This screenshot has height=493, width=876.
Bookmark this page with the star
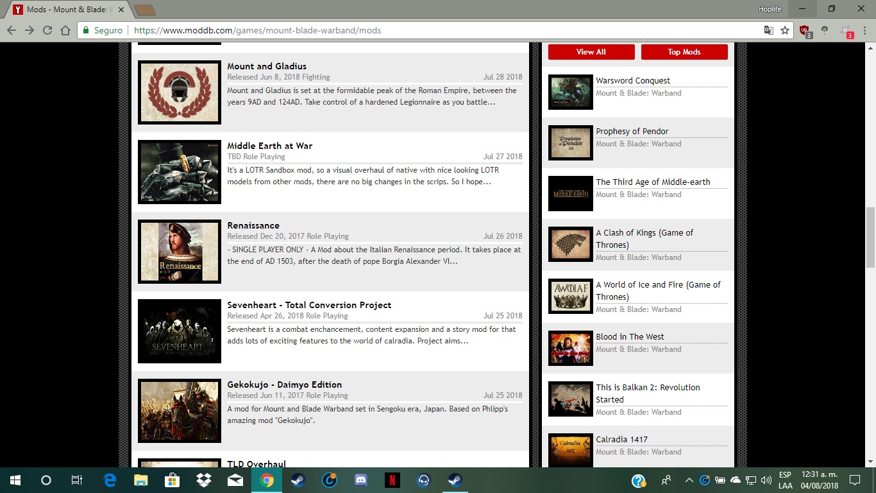[x=785, y=30]
